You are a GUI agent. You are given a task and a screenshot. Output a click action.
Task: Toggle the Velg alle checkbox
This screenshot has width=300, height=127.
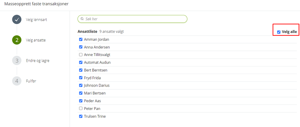(279, 32)
